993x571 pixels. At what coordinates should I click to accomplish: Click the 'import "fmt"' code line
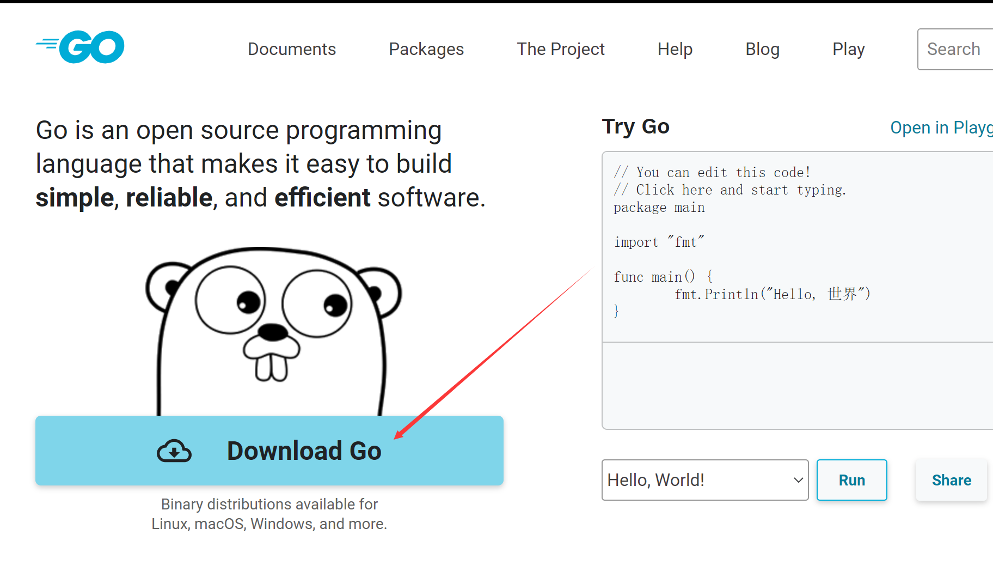tap(659, 242)
